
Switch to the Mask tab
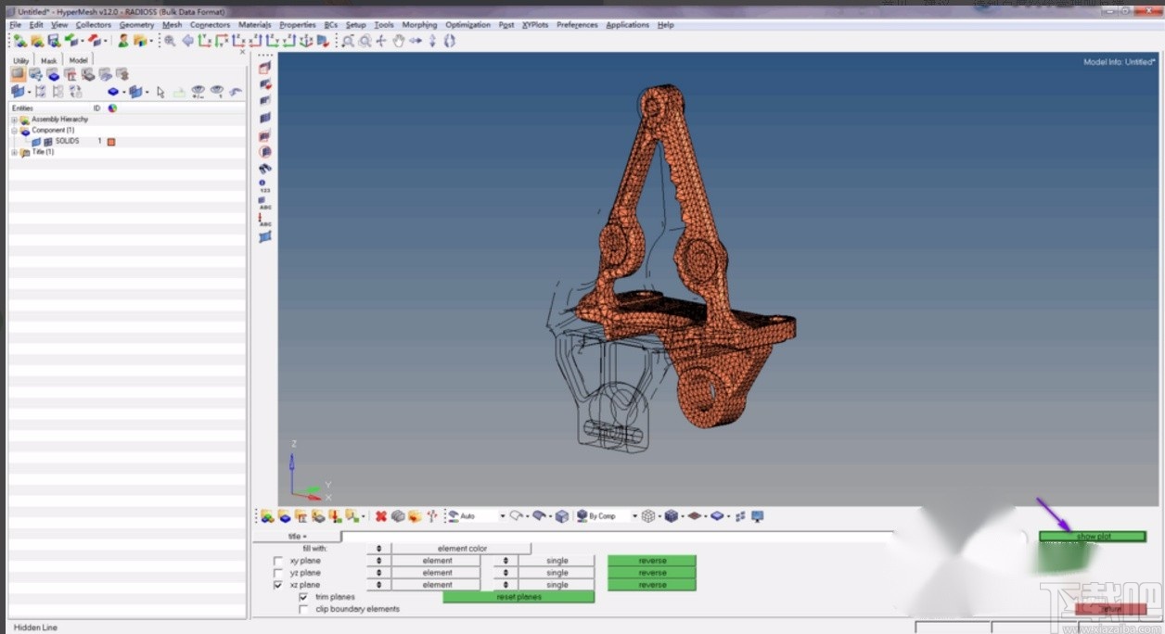[x=48, y=60]
